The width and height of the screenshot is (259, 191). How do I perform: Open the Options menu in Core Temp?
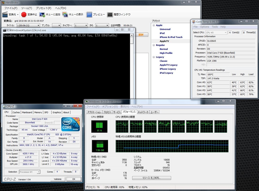205,27
